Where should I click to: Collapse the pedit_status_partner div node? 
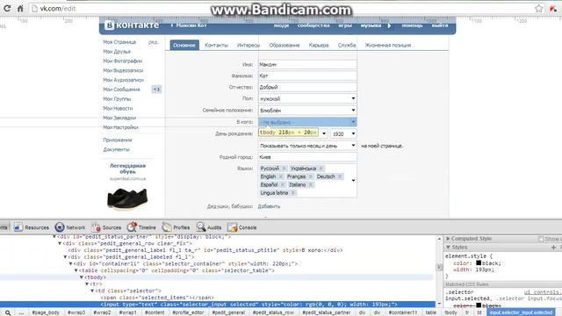click(54, 236)
